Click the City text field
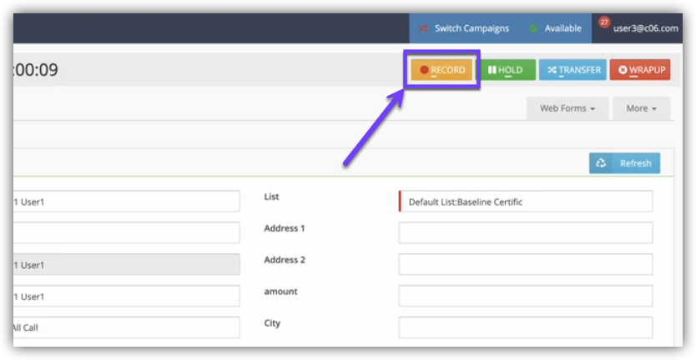The height and width of the screenshot is (360, 696). [x=526, y=327]
